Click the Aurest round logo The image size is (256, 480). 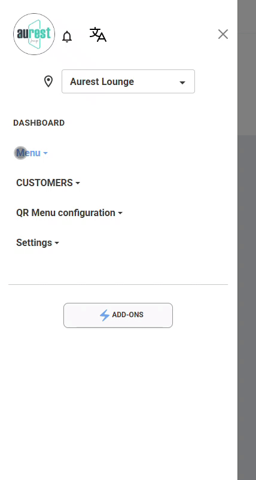click(34, 34)
